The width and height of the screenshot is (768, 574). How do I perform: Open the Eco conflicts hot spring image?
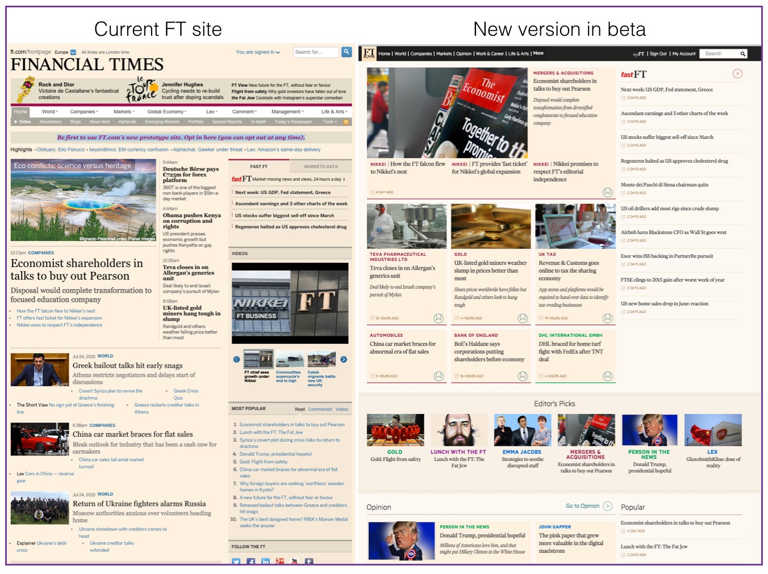(x=83, y=200)
